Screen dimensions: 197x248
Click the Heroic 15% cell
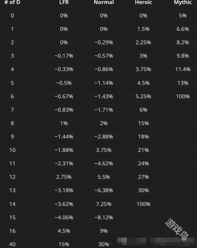coord(143,123)
